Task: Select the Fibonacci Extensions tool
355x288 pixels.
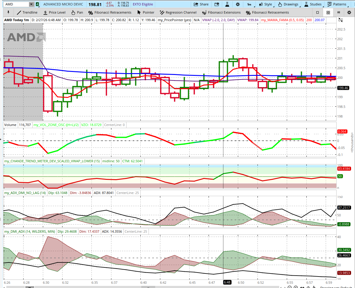Action: 222,12
